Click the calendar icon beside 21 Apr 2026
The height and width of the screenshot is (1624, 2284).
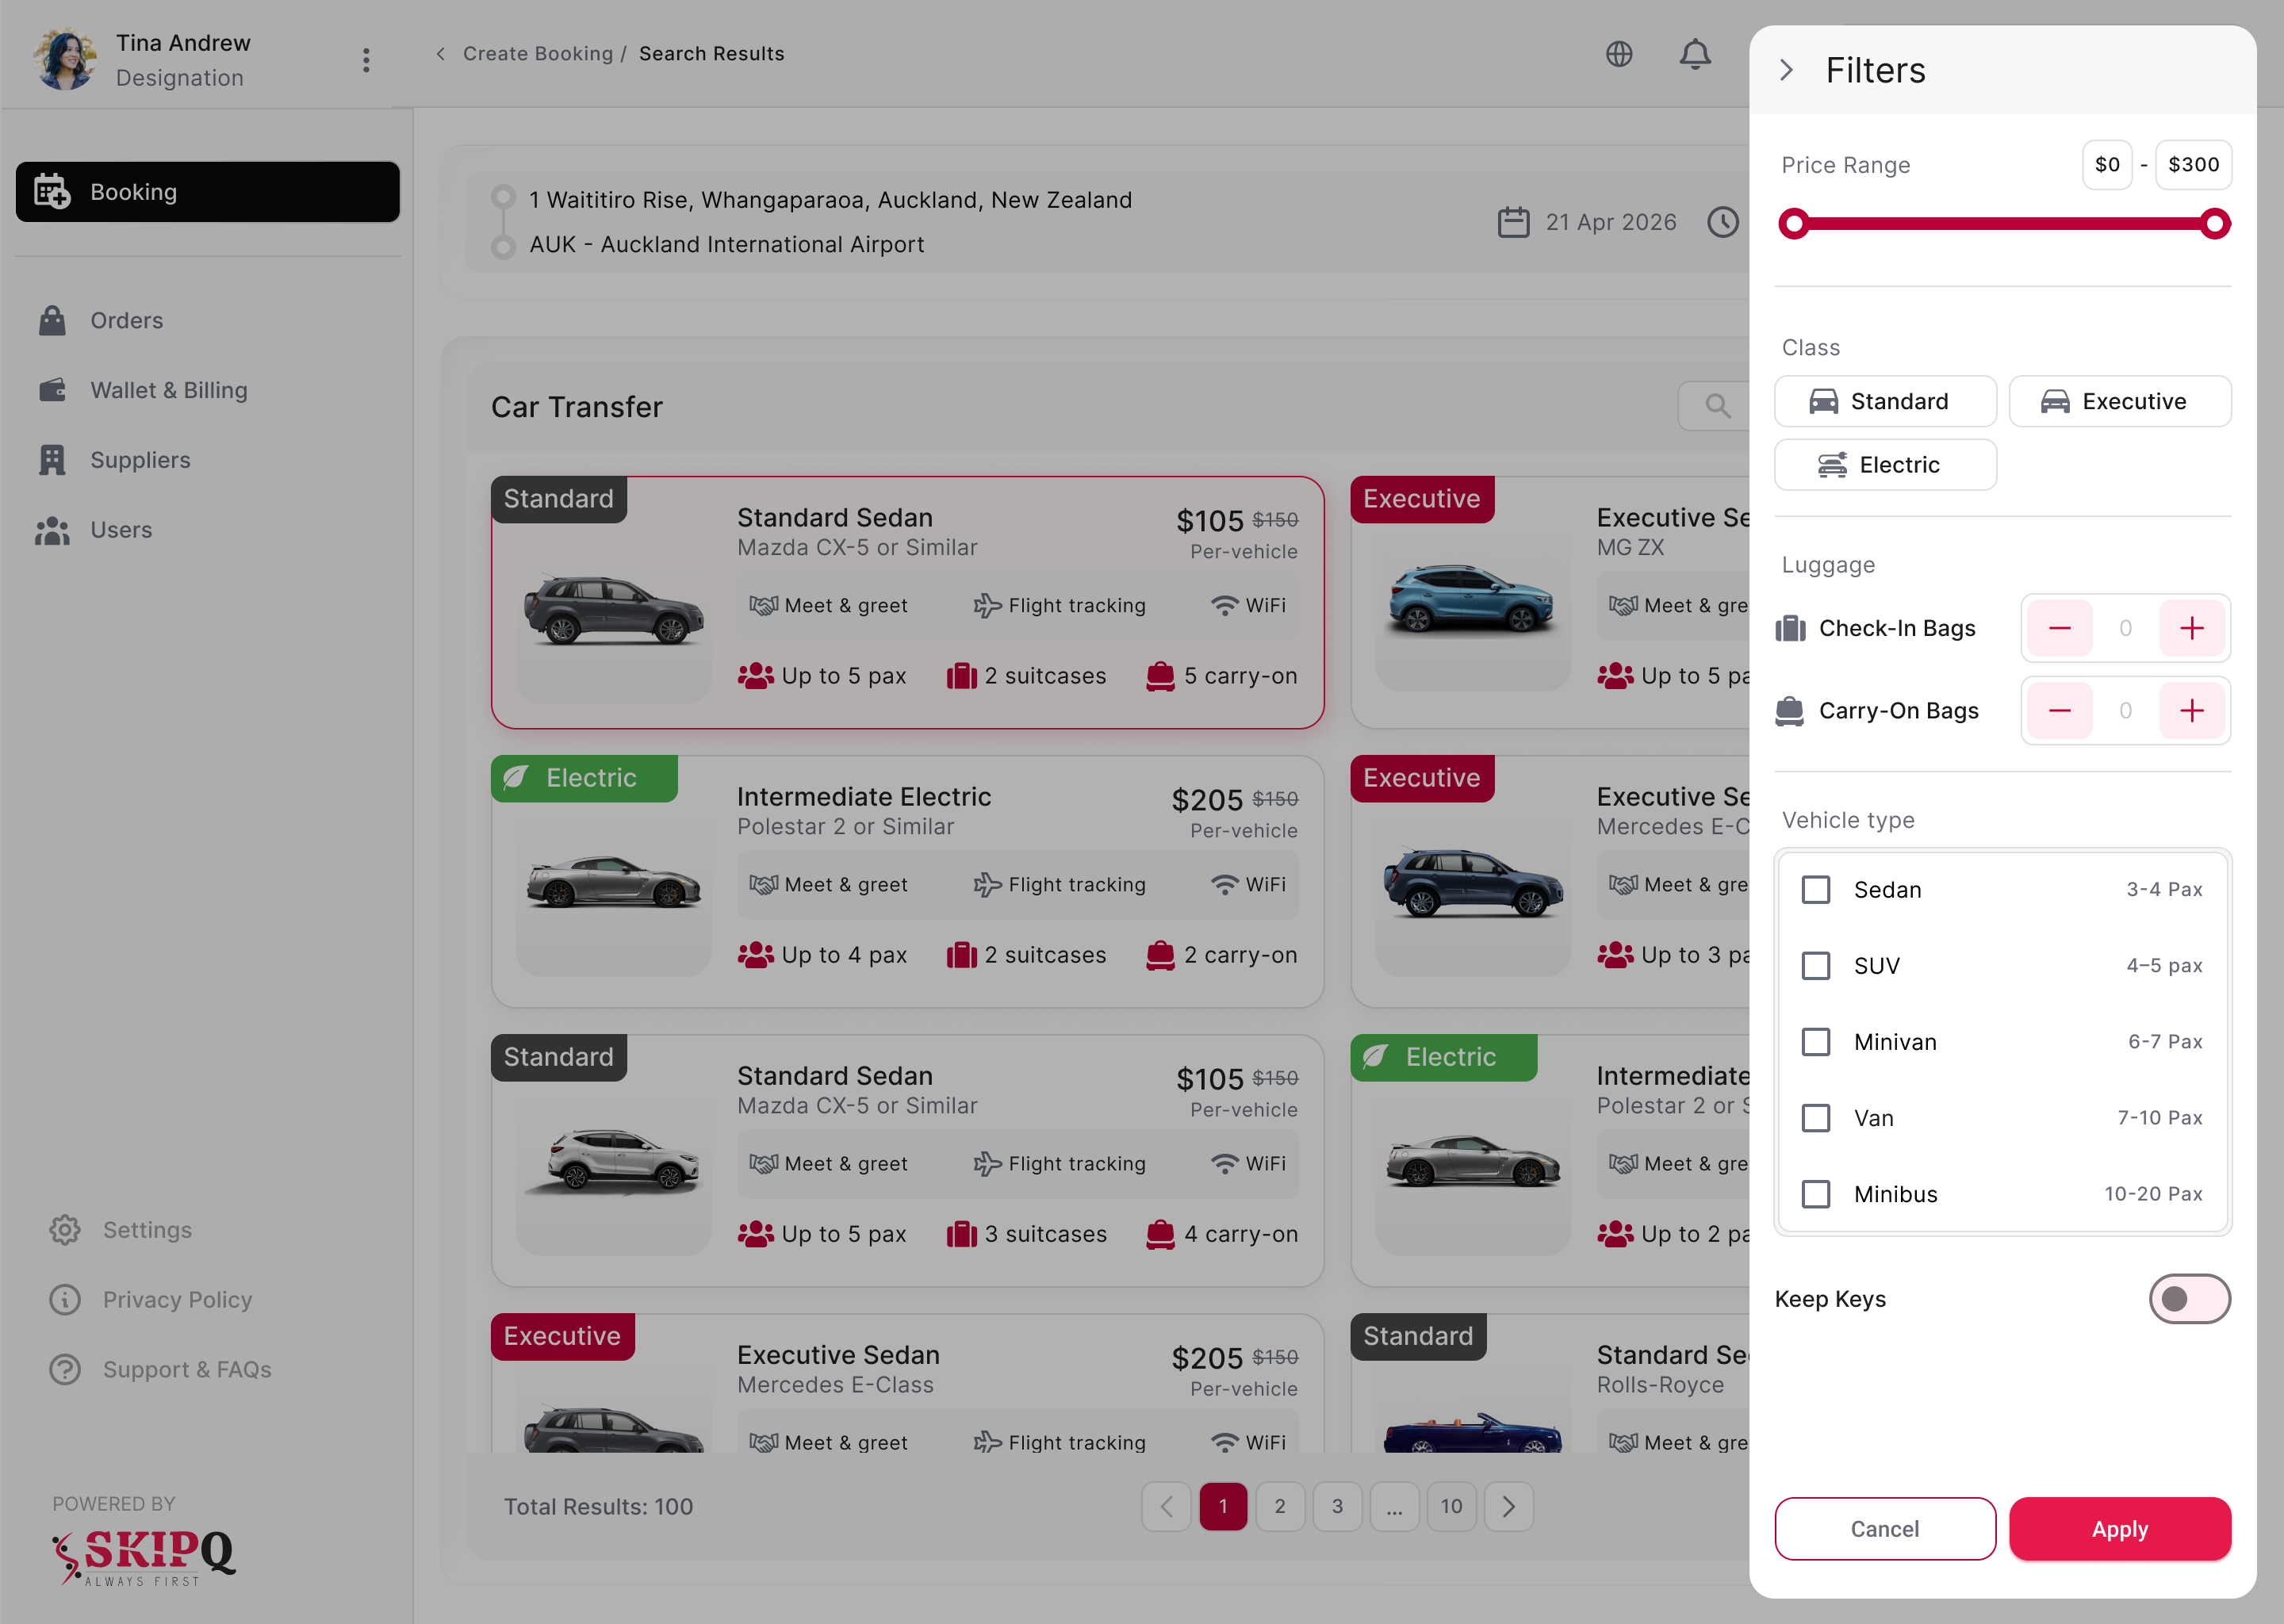(x=1513, y=222)
